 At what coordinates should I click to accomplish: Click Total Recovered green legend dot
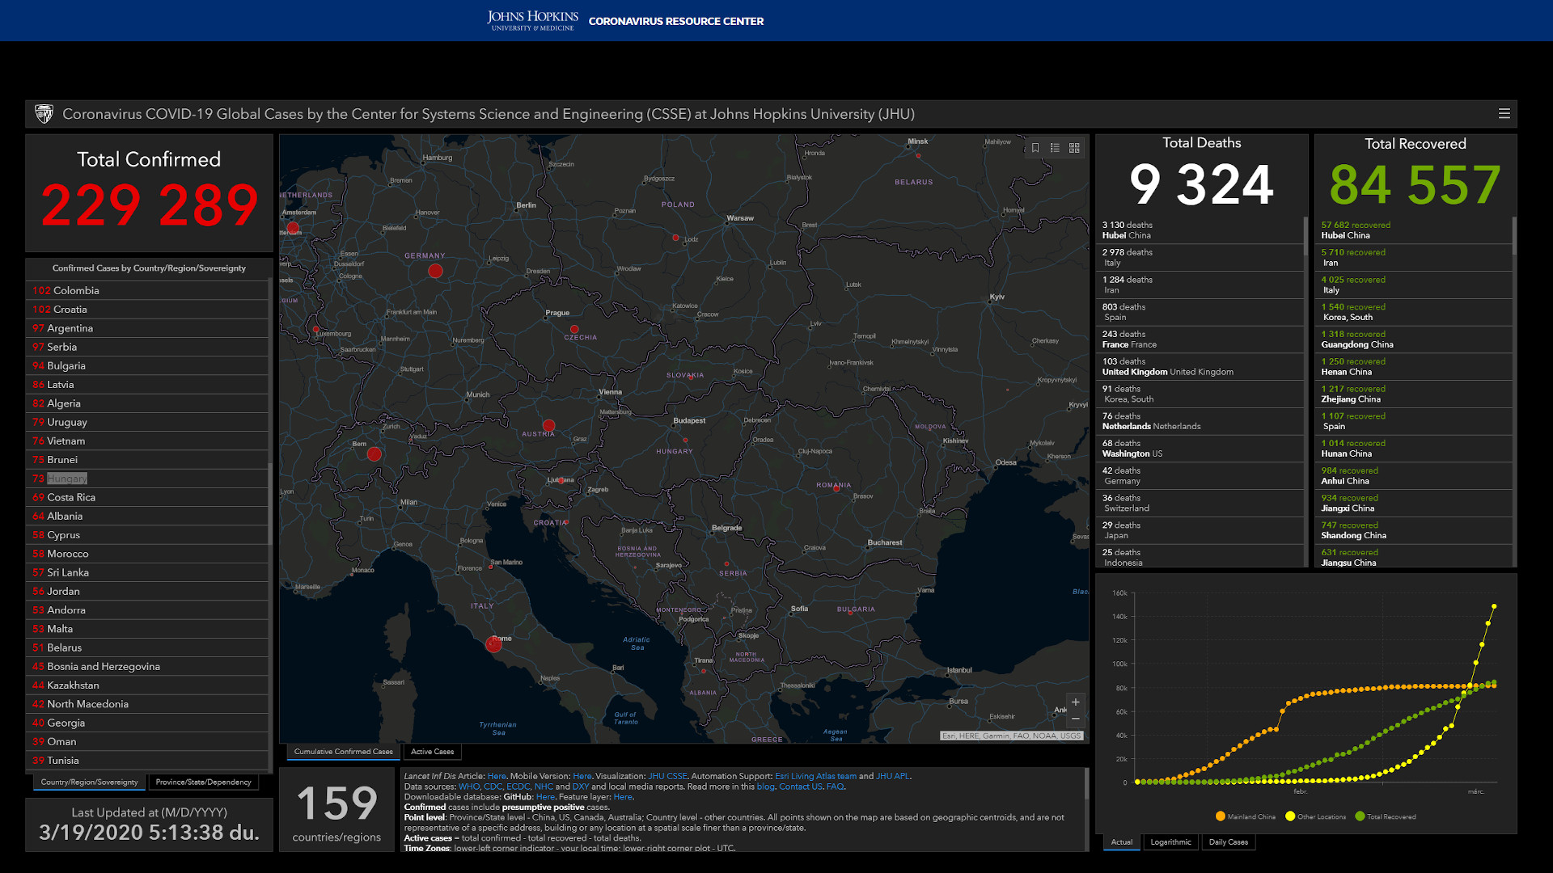tap(1360, 816)
